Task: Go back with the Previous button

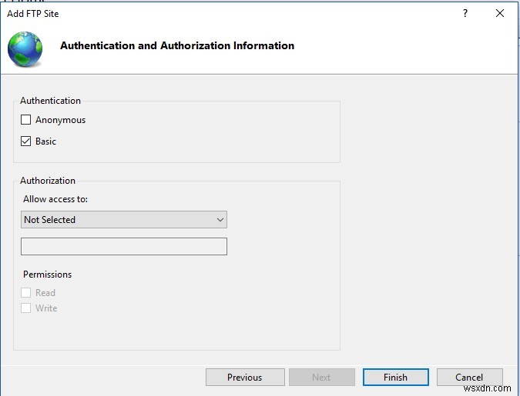Action: [245, 377]
